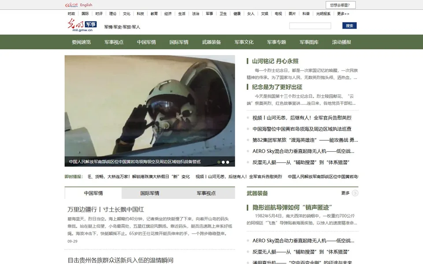
Task: Open first AERO Sky article under carousel list
Action: click(303, 151)
